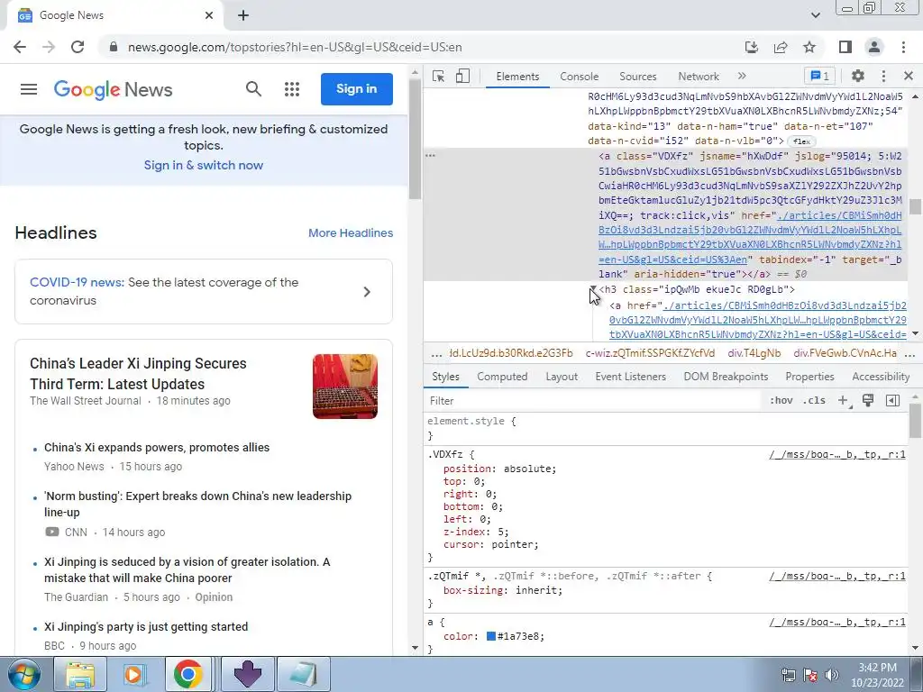The height and width of the screenshot is (692, 923).
Task: Click the browser back arrow
Action: coord(20,47)
